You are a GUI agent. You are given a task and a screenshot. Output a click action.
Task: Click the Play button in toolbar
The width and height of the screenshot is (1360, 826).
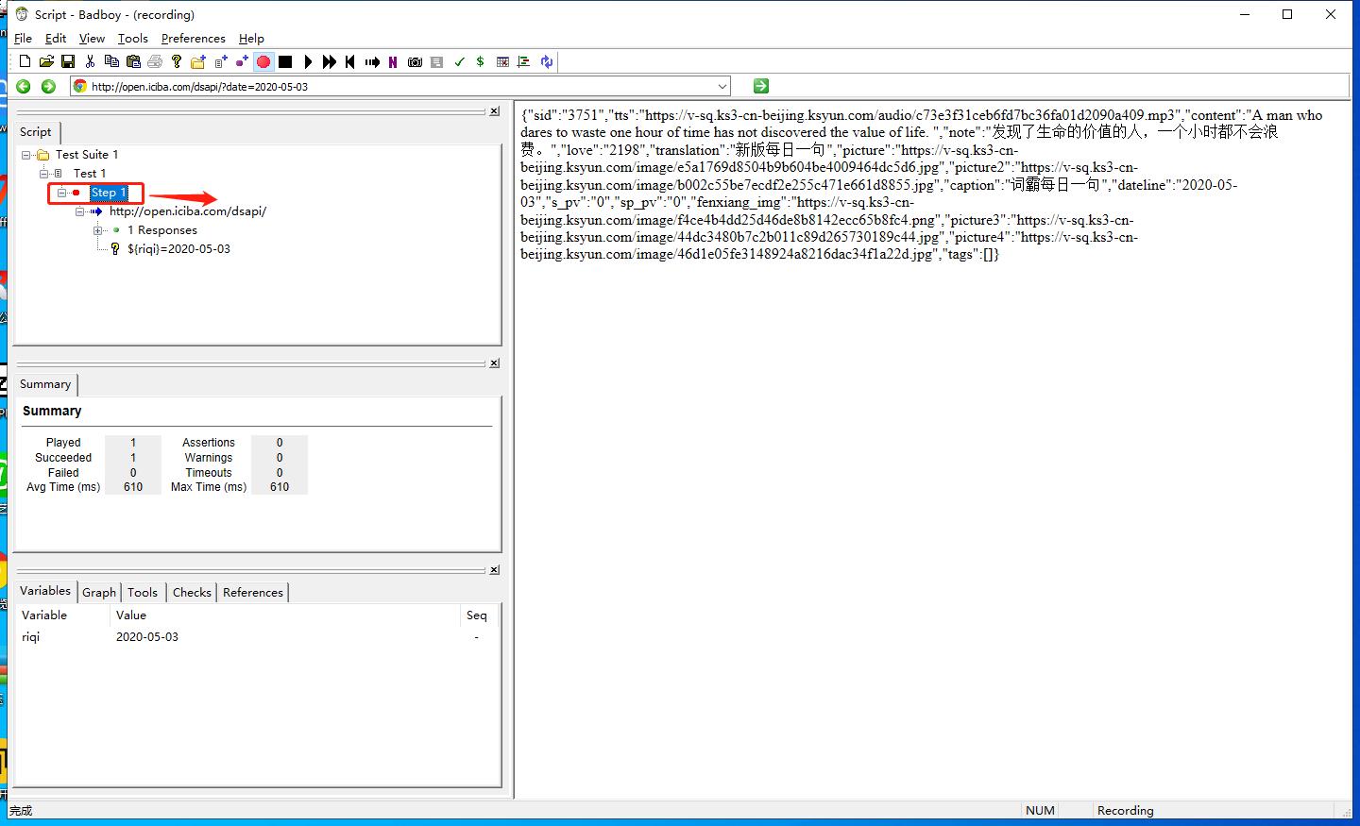point(308,61)
